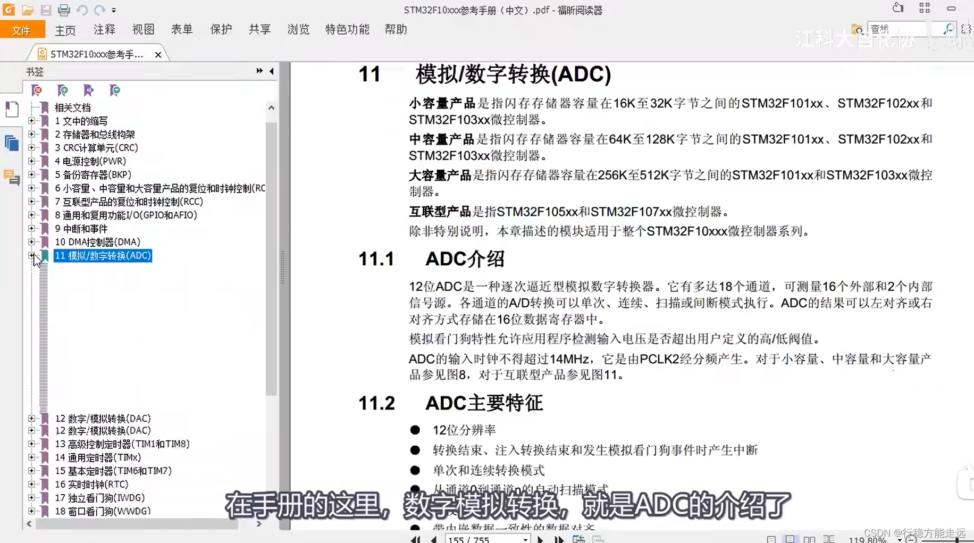Open the comments sidebar panel

tap(12, 177)
